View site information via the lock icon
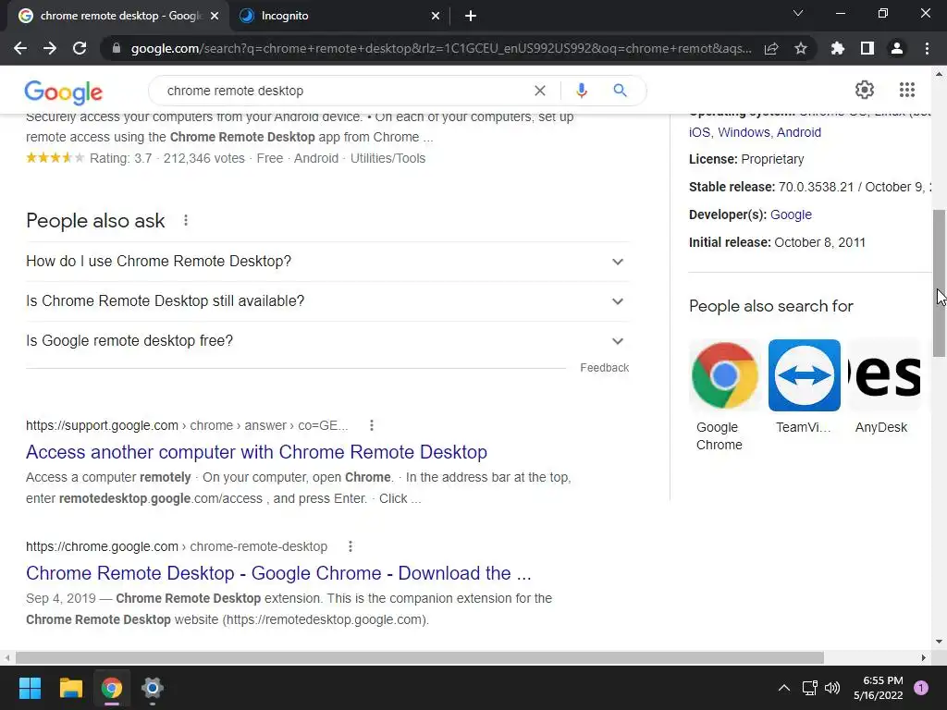Image resolution: width=947 pixels, height=710 pixels. 117,48
